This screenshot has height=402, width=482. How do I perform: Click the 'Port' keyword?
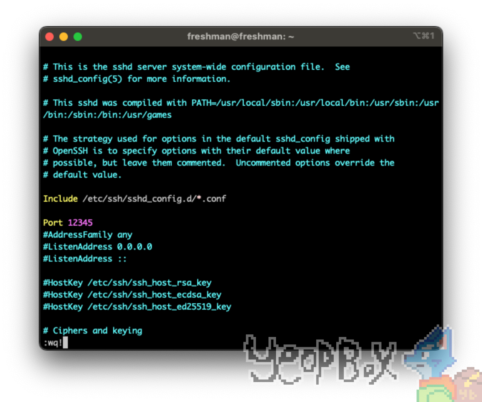[53, 223]
